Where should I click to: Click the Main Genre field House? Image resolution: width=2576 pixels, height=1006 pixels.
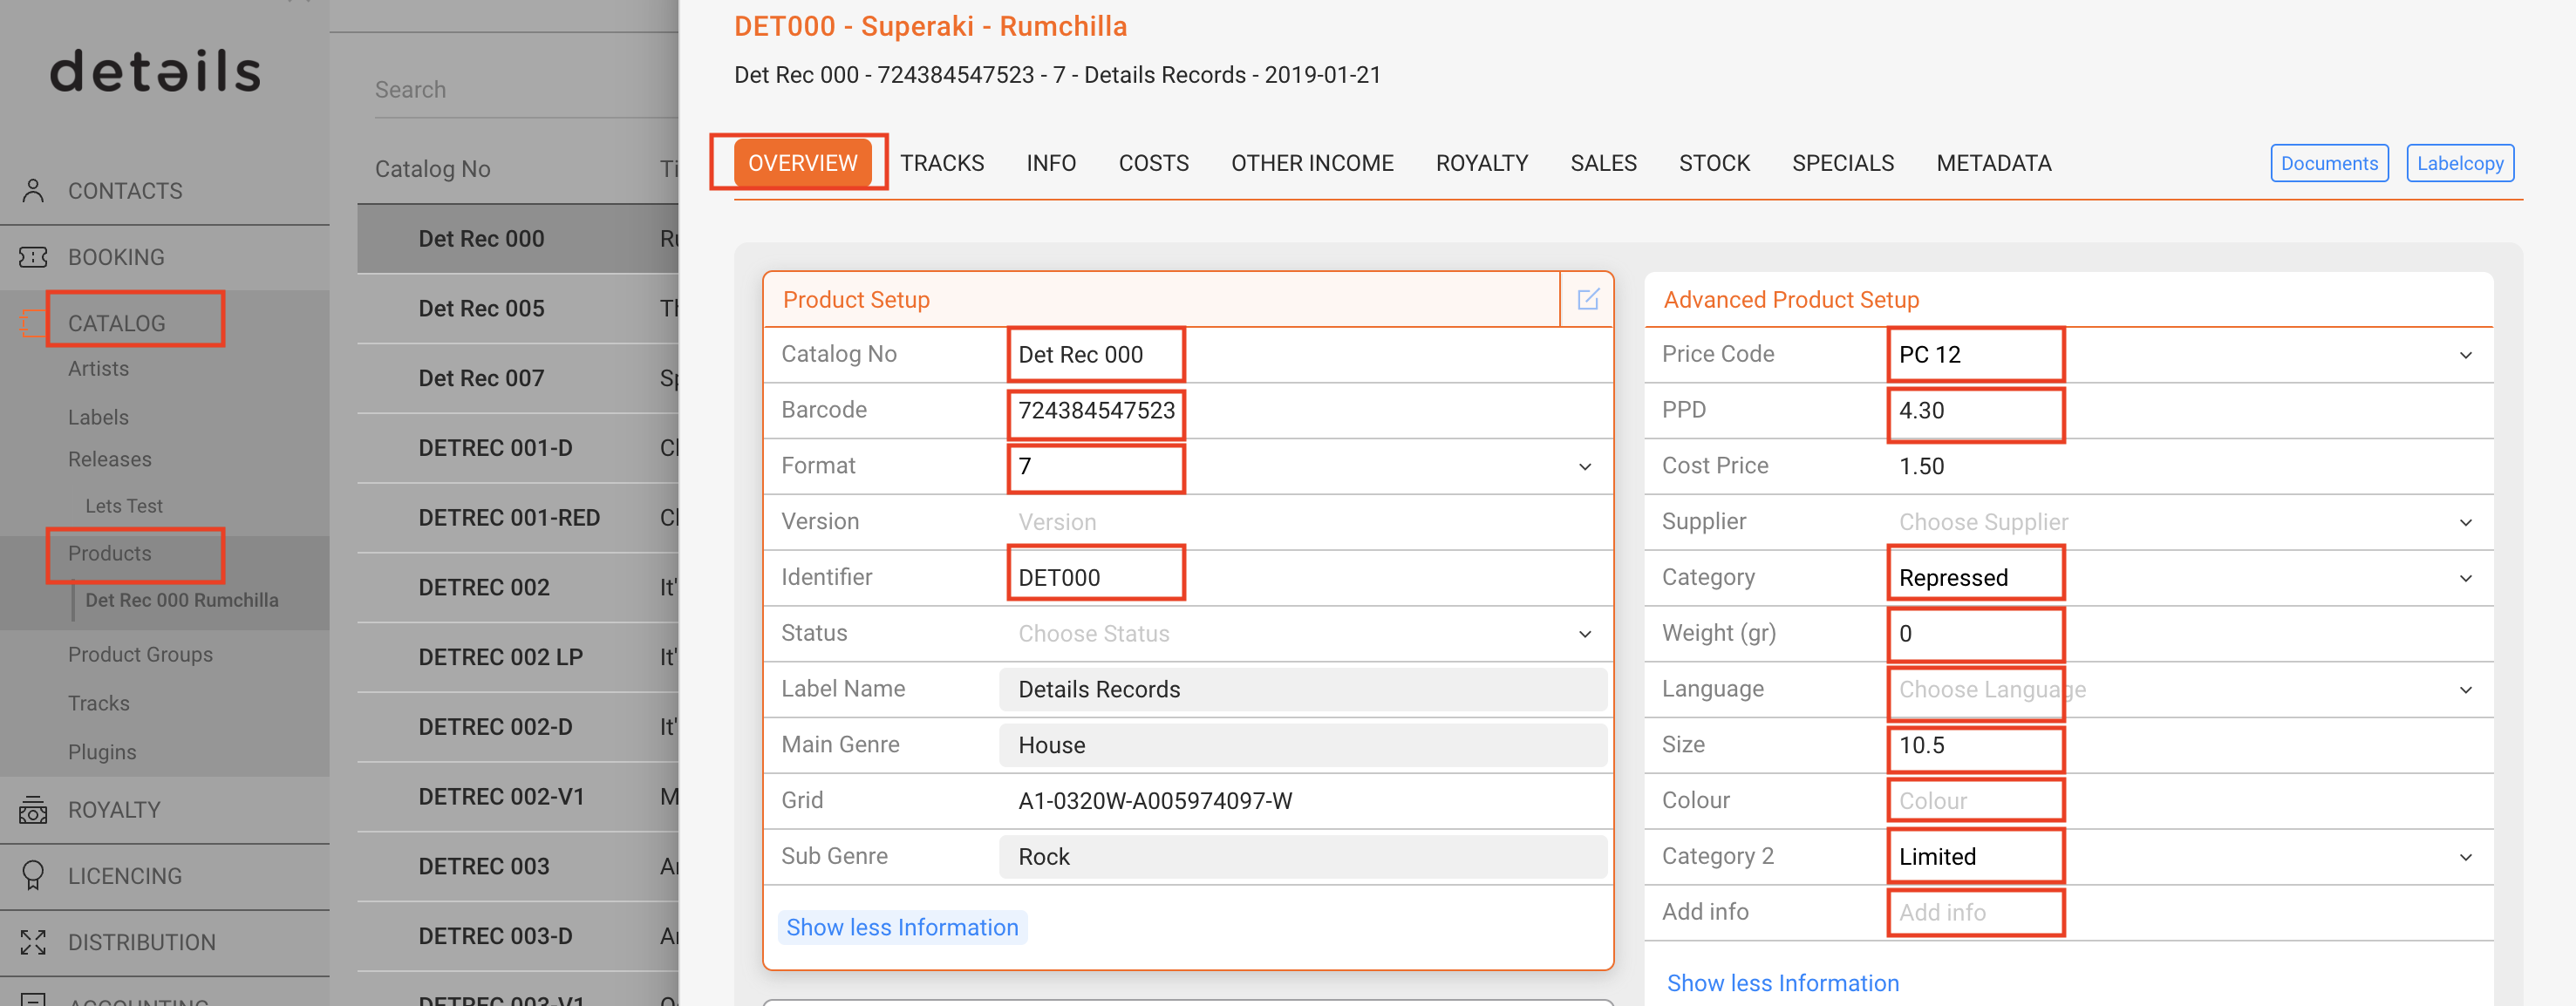[x=1303, y=745]
